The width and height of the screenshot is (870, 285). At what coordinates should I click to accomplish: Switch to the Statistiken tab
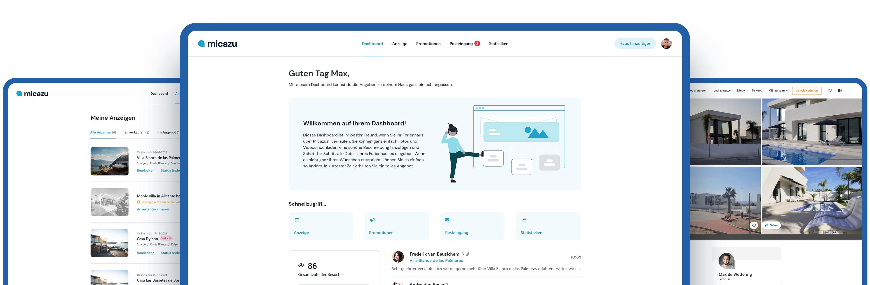498,44
